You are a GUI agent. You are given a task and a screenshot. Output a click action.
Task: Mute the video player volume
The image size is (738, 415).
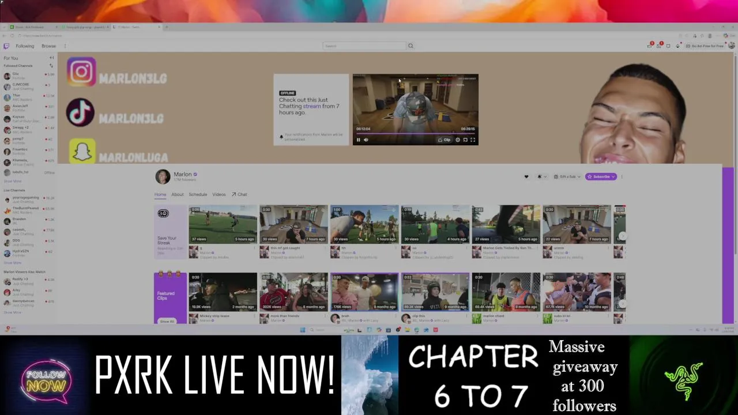tap(366, 139)
